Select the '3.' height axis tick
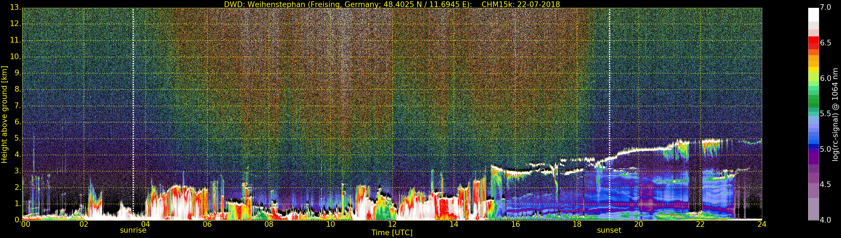This screenshot has width=841, height=238. coord(18,171)
